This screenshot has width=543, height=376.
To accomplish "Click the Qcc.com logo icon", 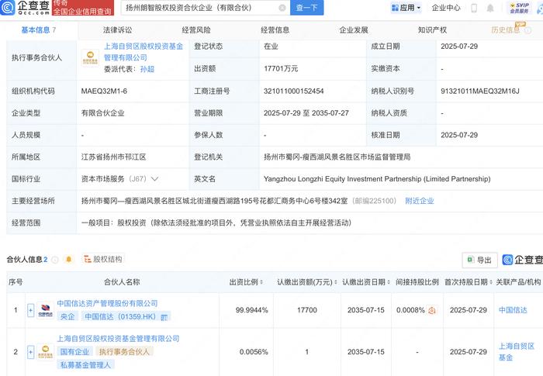I will point(8,7).
